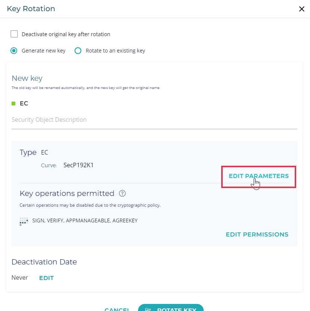Image resolution: width=310 pixels, height=311 pixels.
Task: Click the Key operations permitted heading
Action: 67,194
